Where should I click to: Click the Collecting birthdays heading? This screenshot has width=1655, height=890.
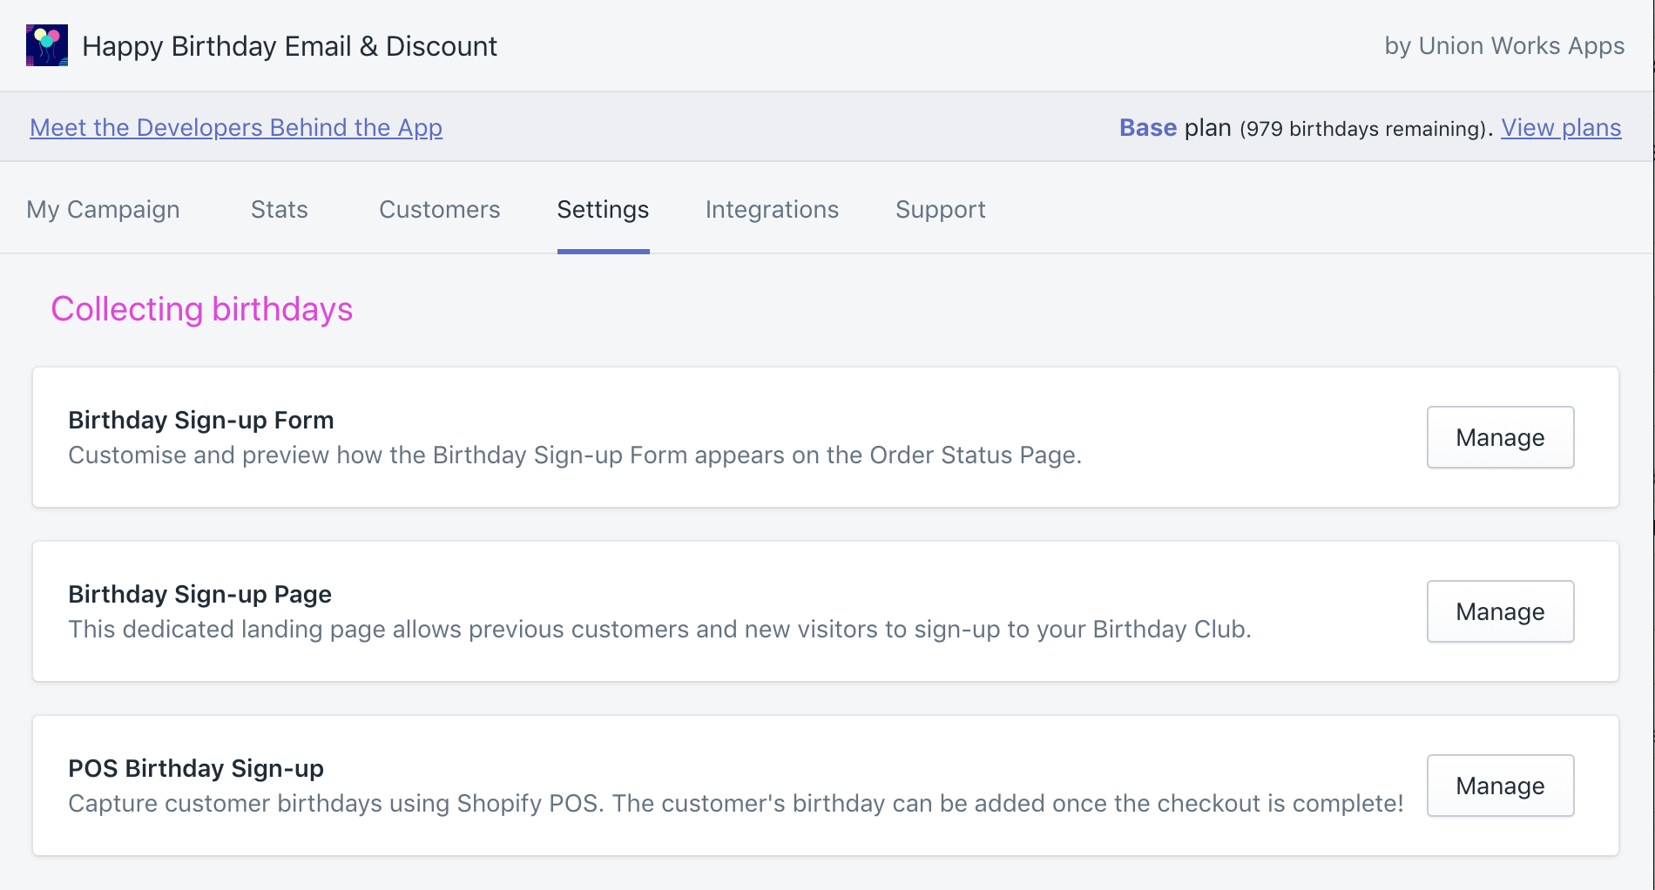point(201,309)
